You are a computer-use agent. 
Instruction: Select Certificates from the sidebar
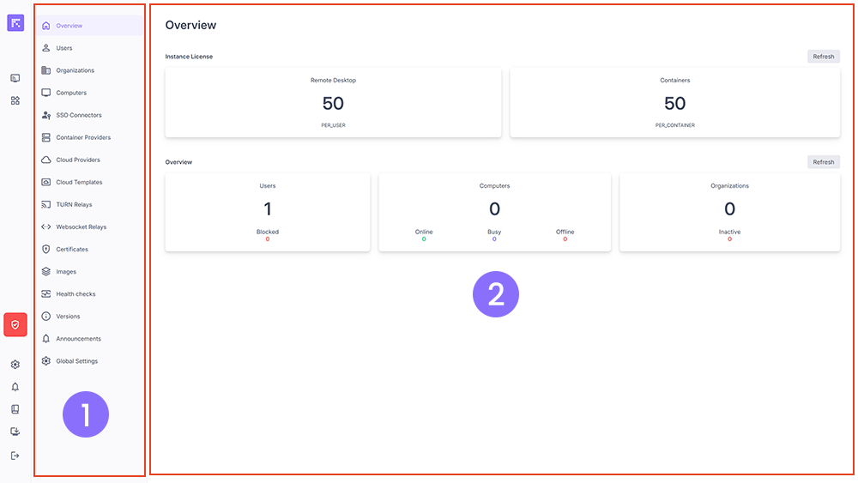pyautogui.click(x=72, y=249)
